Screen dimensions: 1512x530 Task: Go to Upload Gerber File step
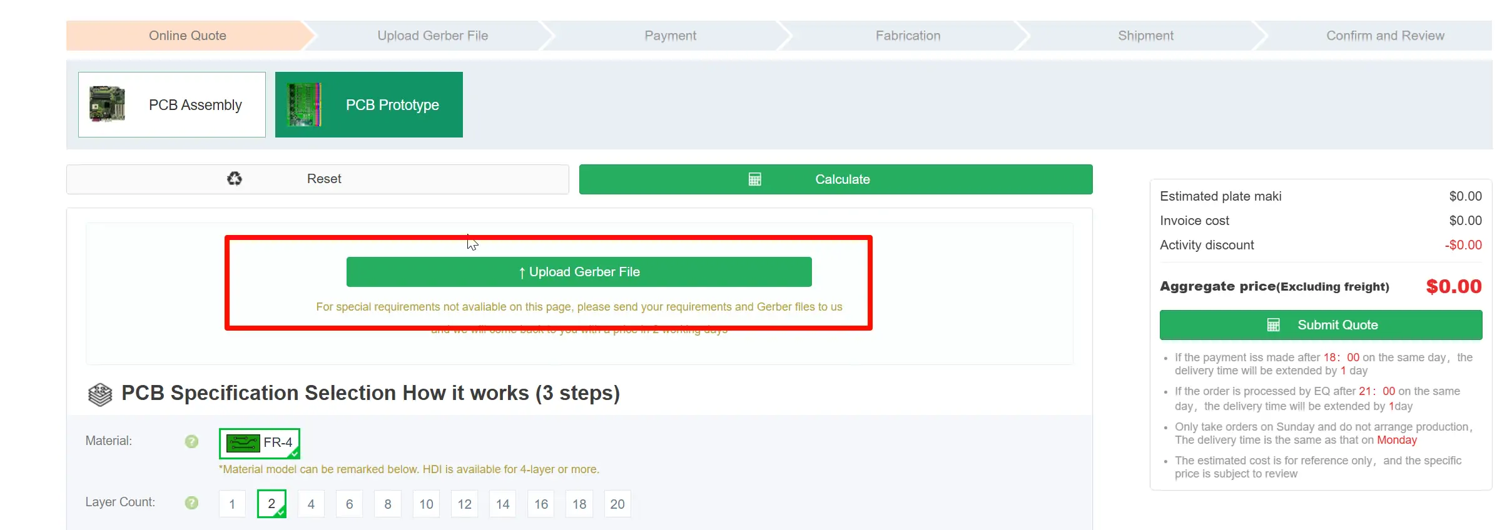pos(432,36)
